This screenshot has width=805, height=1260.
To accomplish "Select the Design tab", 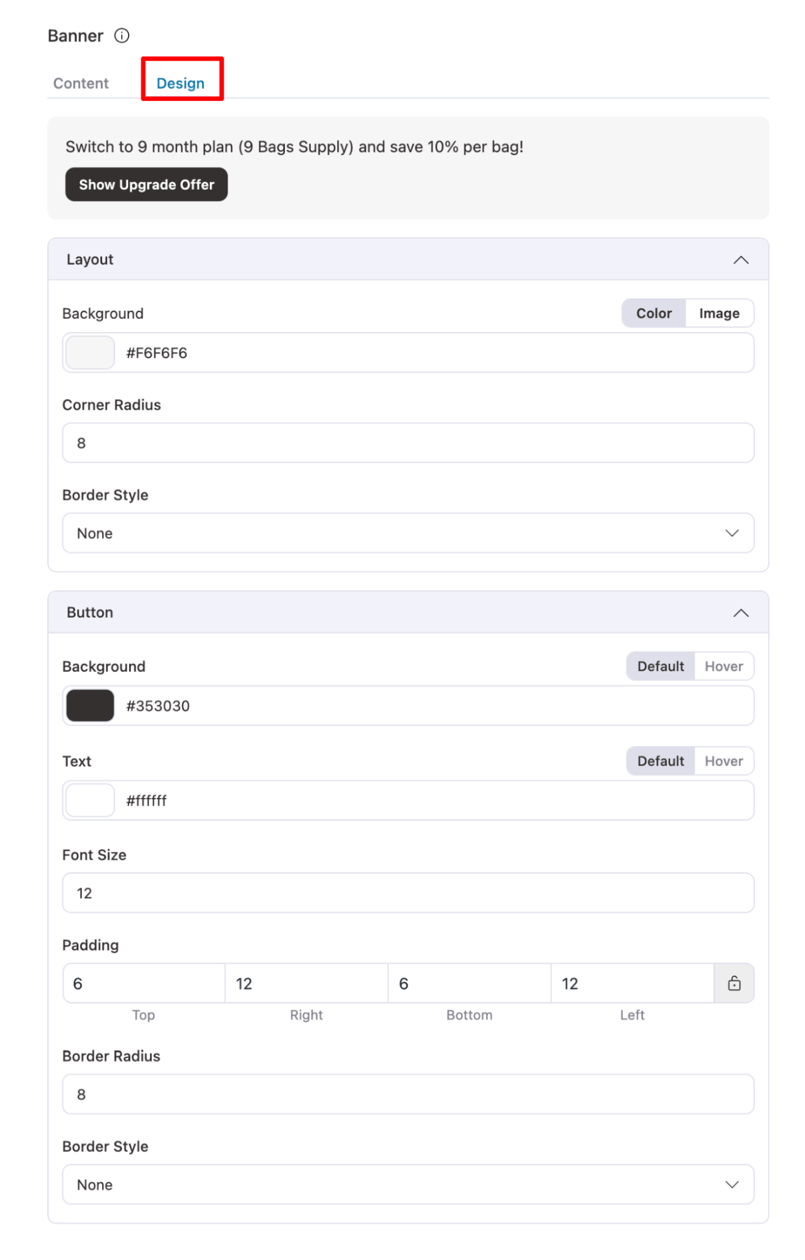I will pyautogui.click(x=180, y=83).
